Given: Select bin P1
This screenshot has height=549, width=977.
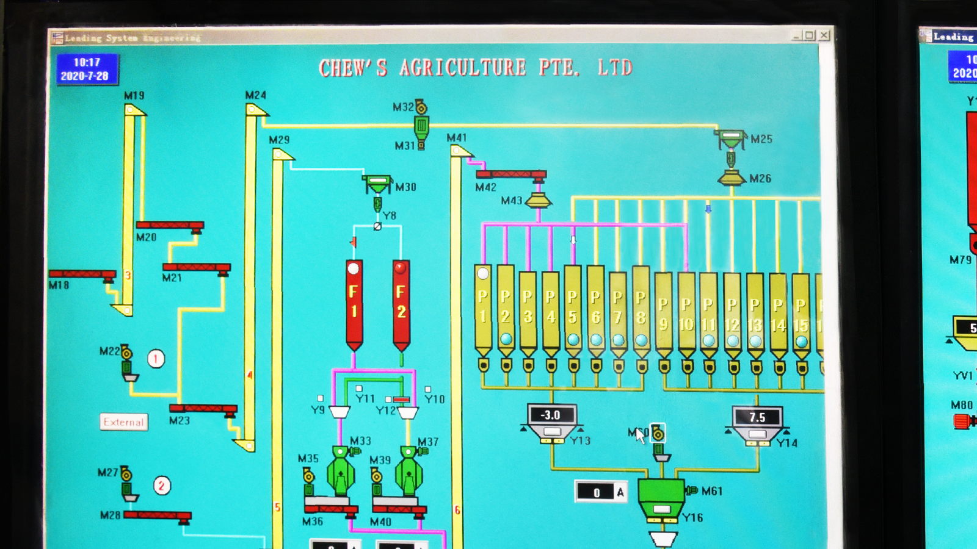Looking at the screenshot, I should [x=483, y=311].
